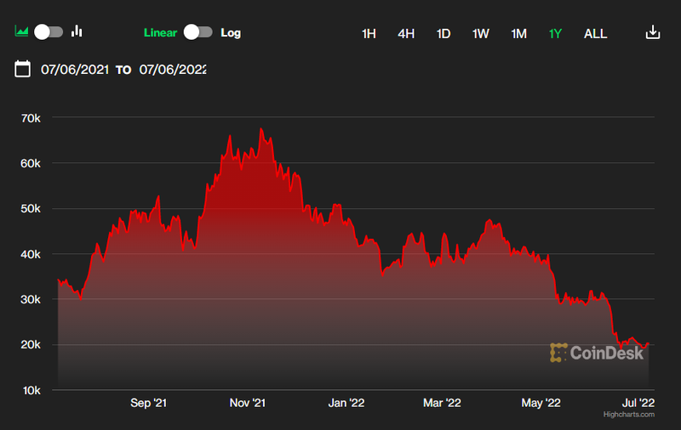
Task: Switch to the 4H timeframe
Action: click(406, 34)
